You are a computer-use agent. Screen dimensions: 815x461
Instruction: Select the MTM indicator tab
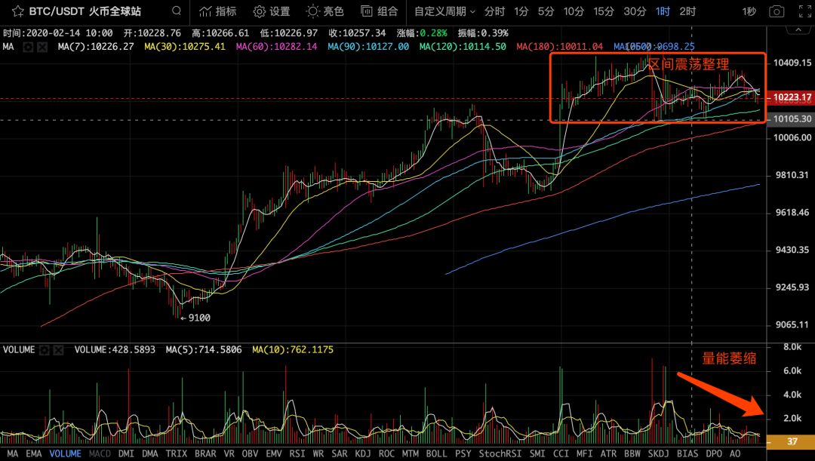pos(410,453)
